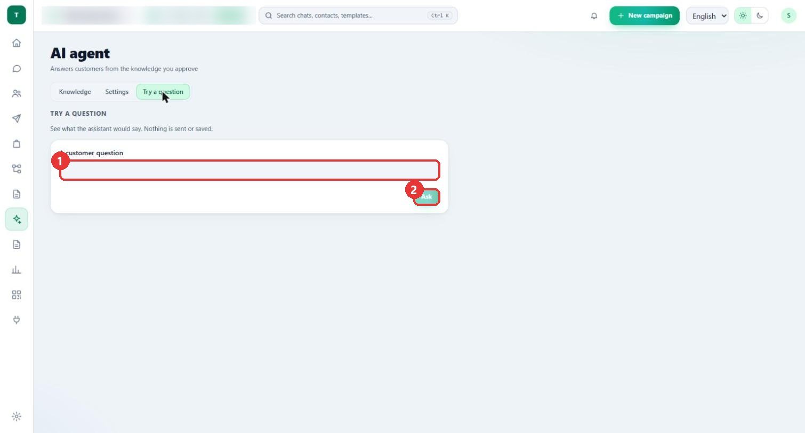
Task: Open the bar chart analytics icon
Action: (17, 269)
